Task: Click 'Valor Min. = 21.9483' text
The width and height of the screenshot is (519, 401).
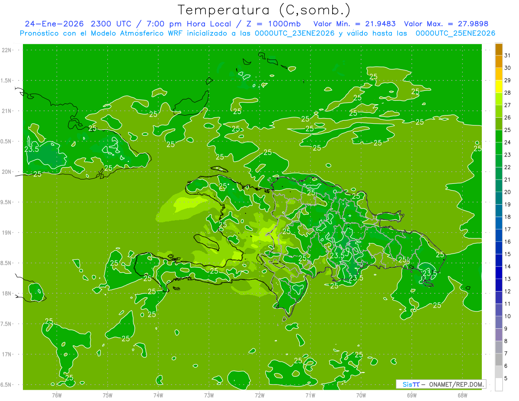Action: coord(355,24)
